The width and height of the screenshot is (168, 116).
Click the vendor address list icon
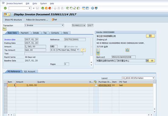coord(98,50)
